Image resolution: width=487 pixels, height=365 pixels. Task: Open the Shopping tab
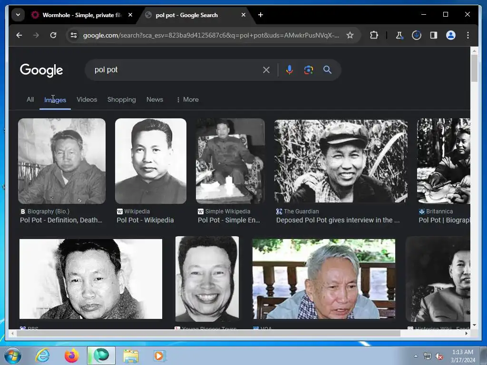(x=121, y=100)
